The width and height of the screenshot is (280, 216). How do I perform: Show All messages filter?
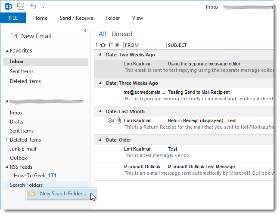point(103,34)
